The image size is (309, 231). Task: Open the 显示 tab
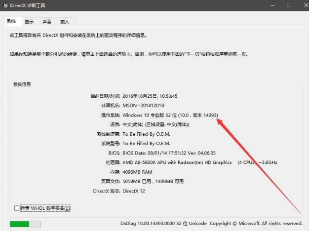pyautogui.click(x=31, y=22)
